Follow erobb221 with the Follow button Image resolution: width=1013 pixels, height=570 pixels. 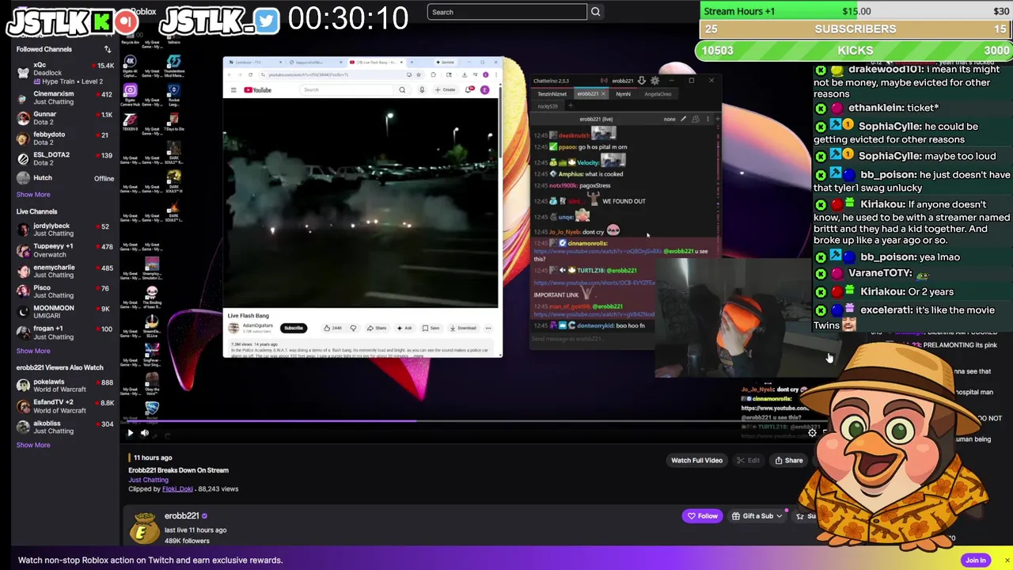pyautogui.click(x=703, y=516)
